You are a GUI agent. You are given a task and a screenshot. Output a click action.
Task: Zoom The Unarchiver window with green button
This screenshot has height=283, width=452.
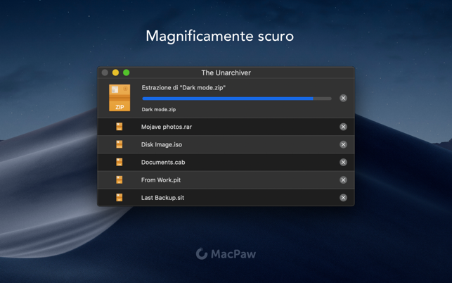pyautogui.click(x=127, y=73)
